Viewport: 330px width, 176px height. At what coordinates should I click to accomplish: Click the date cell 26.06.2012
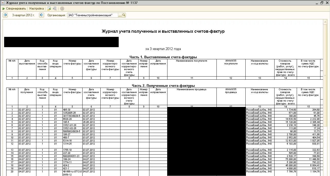point(91,122)
